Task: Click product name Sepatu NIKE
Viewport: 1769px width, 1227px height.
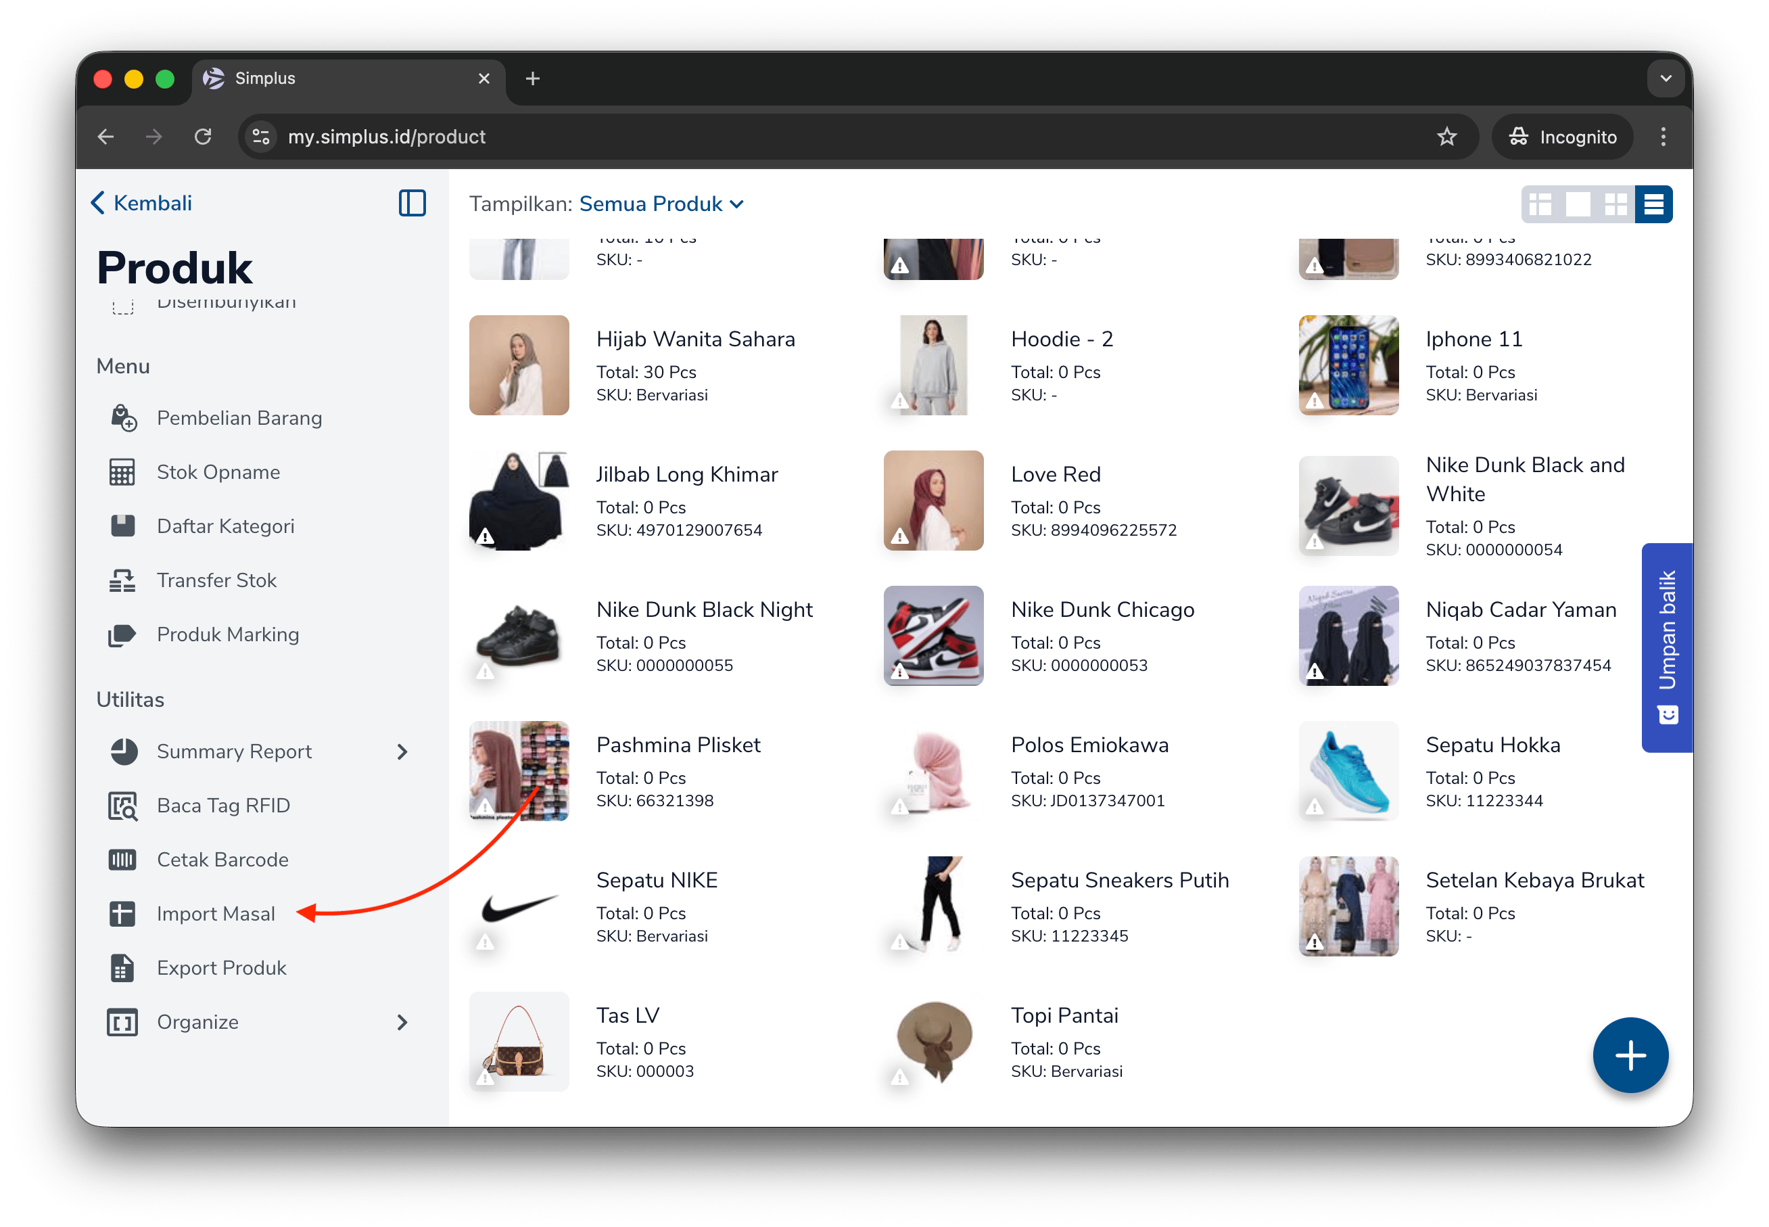Action: pos(656,880)
